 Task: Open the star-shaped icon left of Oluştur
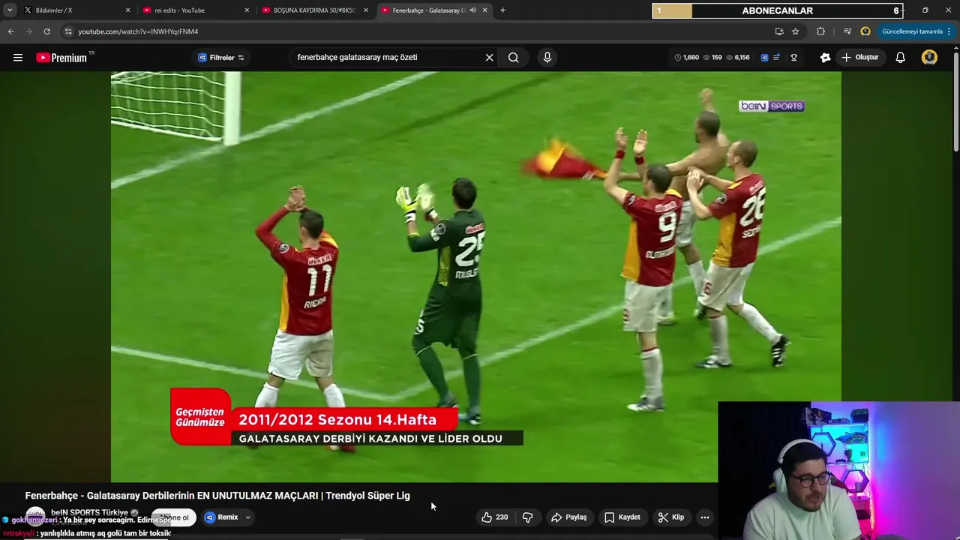[825, 57]
